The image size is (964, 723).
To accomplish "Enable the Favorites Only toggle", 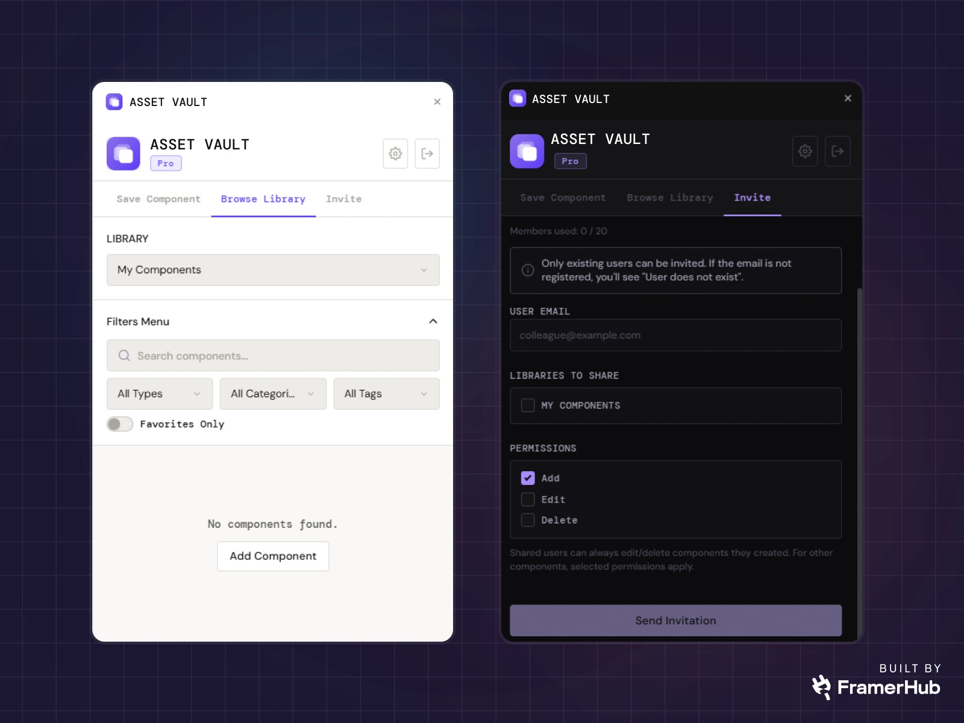I will (x=119, y=424).
